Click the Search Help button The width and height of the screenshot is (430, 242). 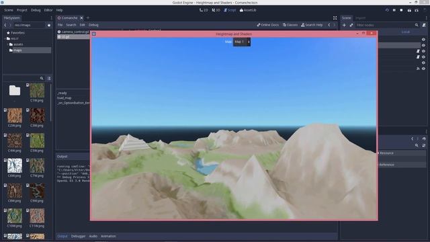(312, 25)
